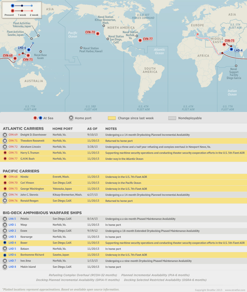The image size is (247, 292).
Task: Click the gray Nondeployable legend swatch
Action: coord(172,118)
